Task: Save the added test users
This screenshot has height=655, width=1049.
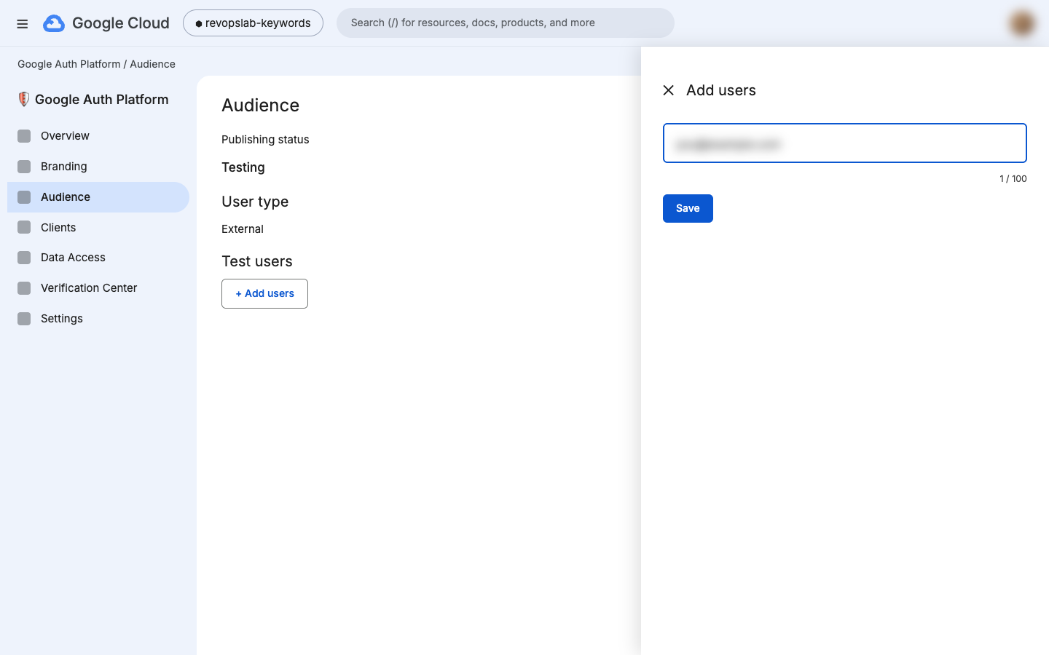Action: 688,208
